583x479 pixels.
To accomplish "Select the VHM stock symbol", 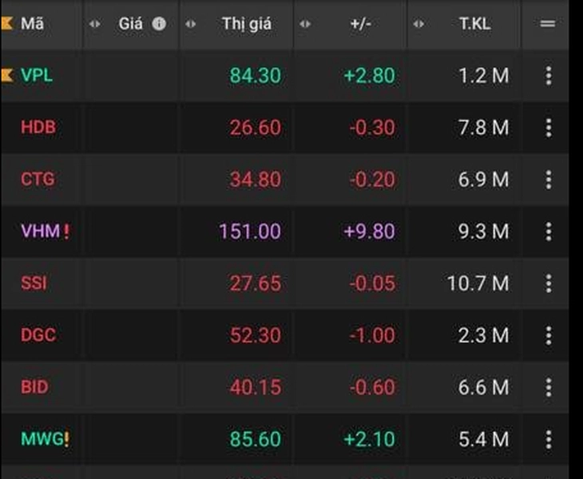I will pos(37,232).
